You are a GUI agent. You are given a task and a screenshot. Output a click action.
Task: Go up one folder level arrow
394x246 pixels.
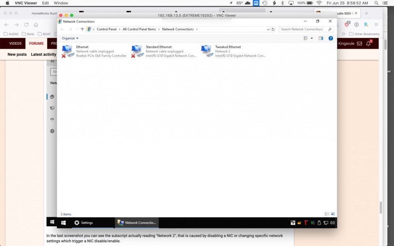pos(82,30)
